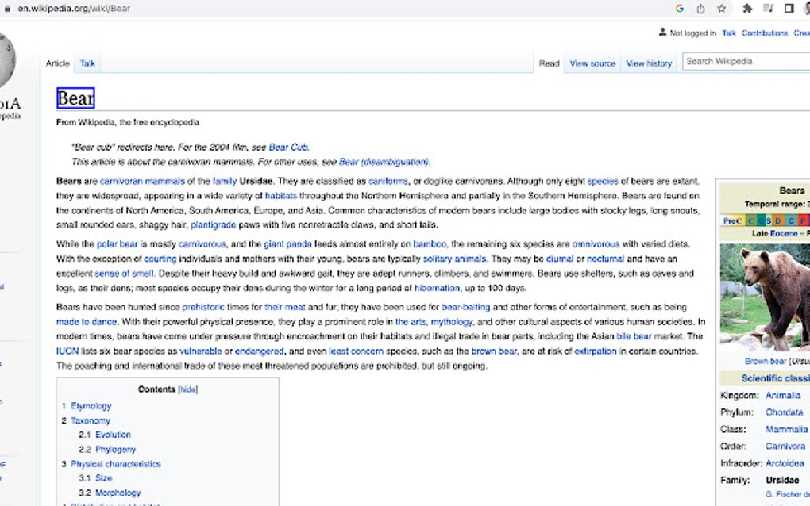Open the Chordata phylum link

point(784,412)
